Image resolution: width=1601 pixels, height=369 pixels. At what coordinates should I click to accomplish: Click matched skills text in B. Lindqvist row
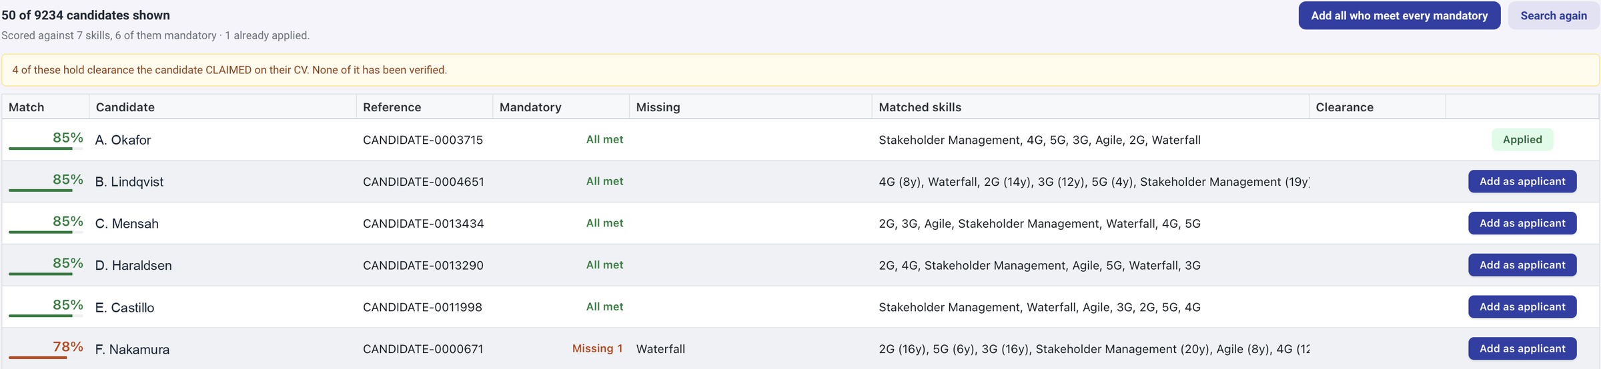pos(1094,182)
